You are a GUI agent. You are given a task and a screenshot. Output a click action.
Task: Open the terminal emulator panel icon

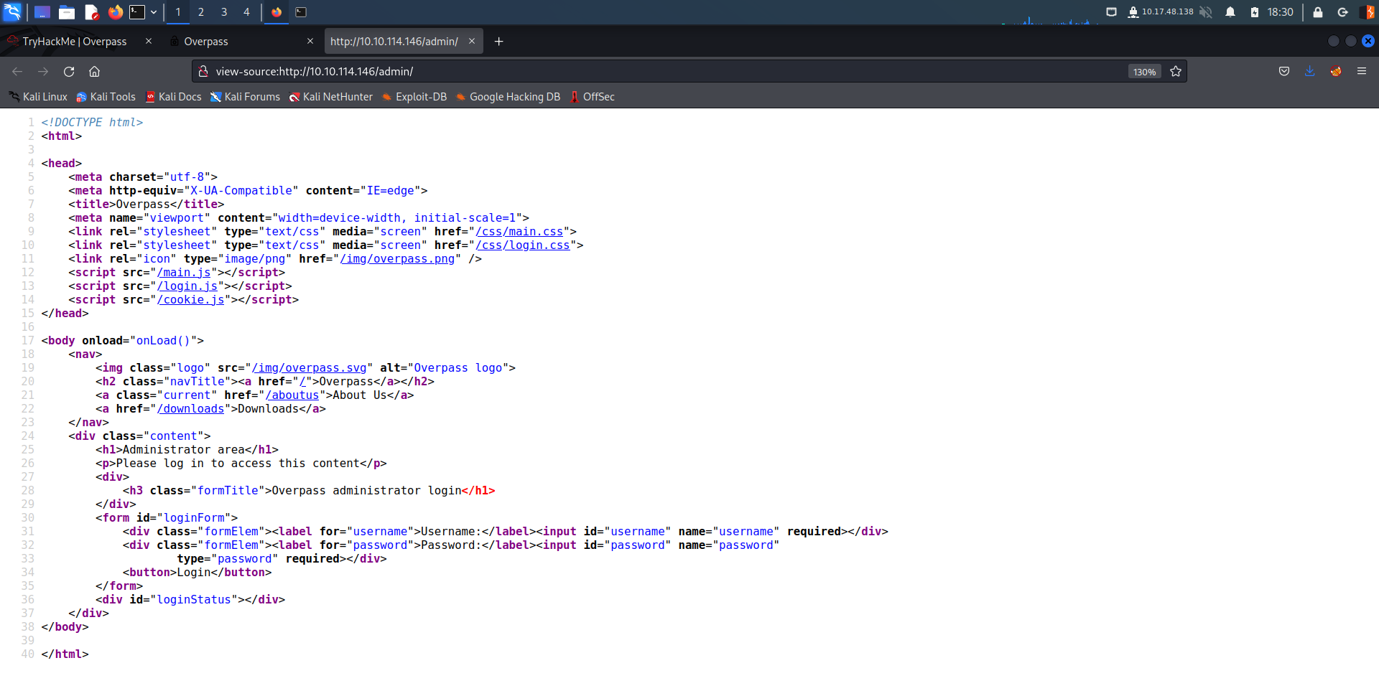(x=137, y=12)
